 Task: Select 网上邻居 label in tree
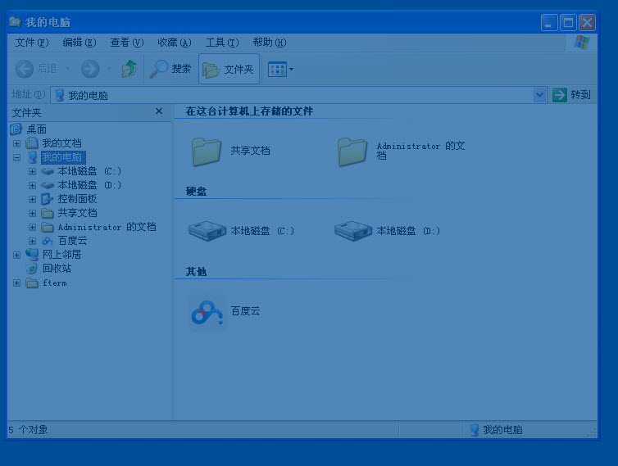(x=61, y=255)
